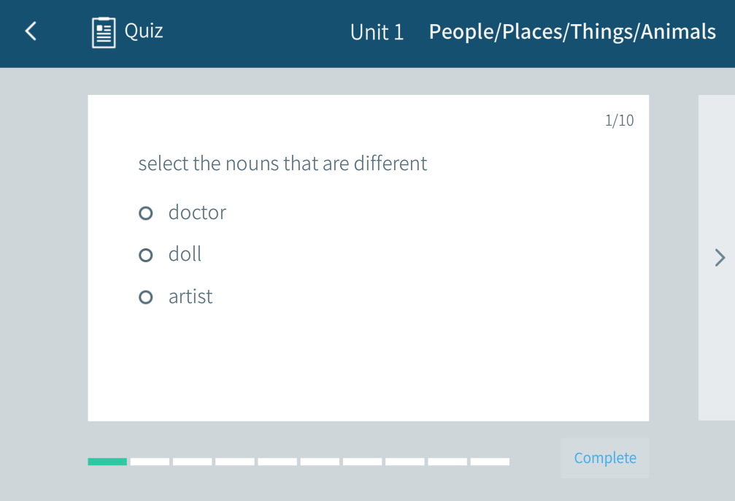Click the Quiz header label
Image resolution: width=735 pixels, height=501 pixels.
[x=144, y=31]
